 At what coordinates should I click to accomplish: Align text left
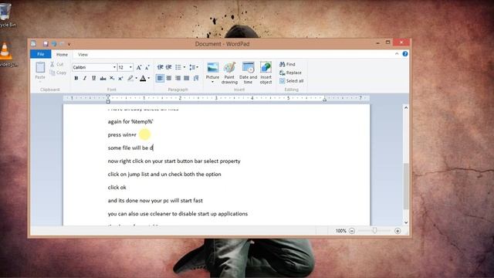pyautogui.click(x=160, y=78)
